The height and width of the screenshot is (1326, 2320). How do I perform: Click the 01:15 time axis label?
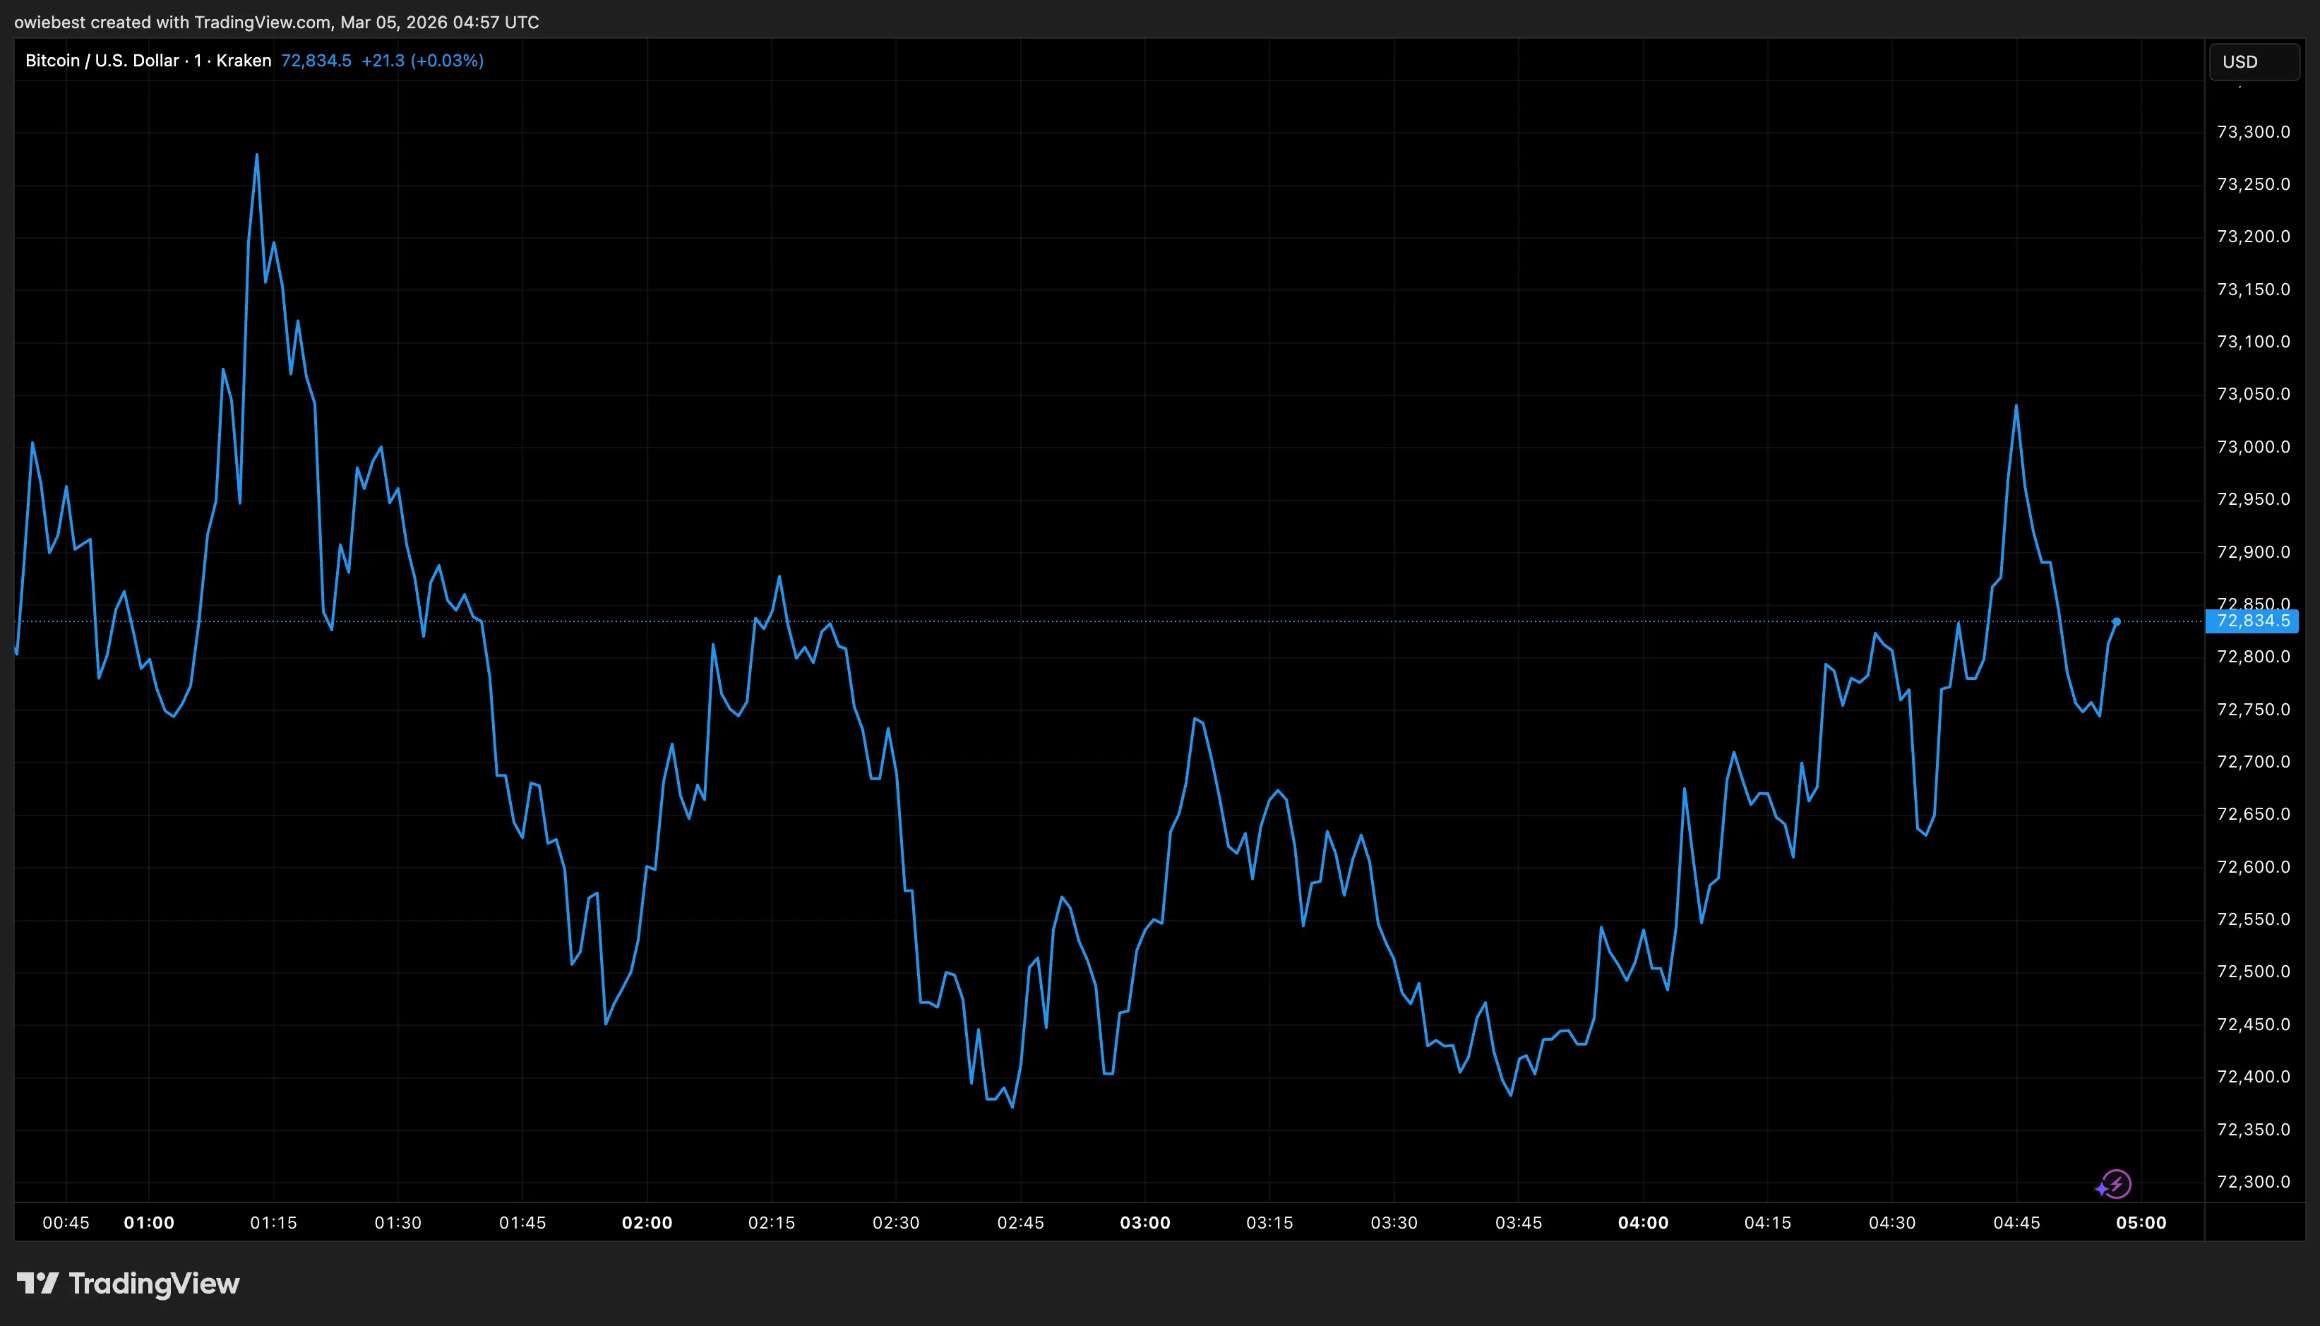pyautogui.click(x=273, y=1222)
